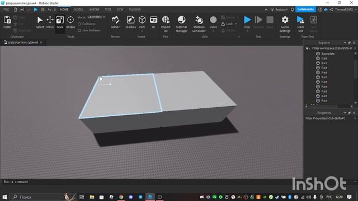This screenshot has width=358, height=201.
Task: Activate the Rotate tool
Action: pos(70,22)
